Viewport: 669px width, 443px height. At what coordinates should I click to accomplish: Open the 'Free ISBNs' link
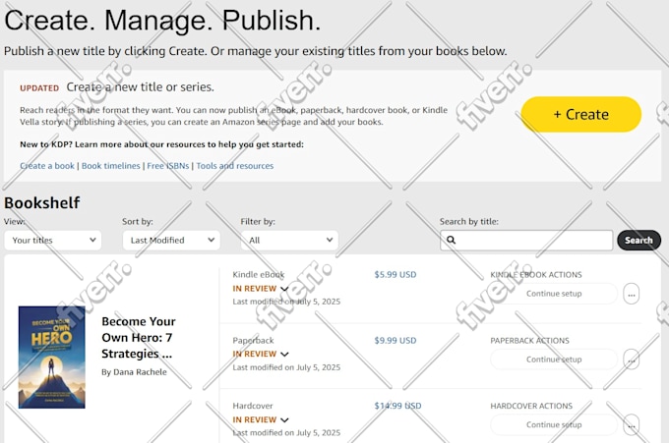pos(168,166)
